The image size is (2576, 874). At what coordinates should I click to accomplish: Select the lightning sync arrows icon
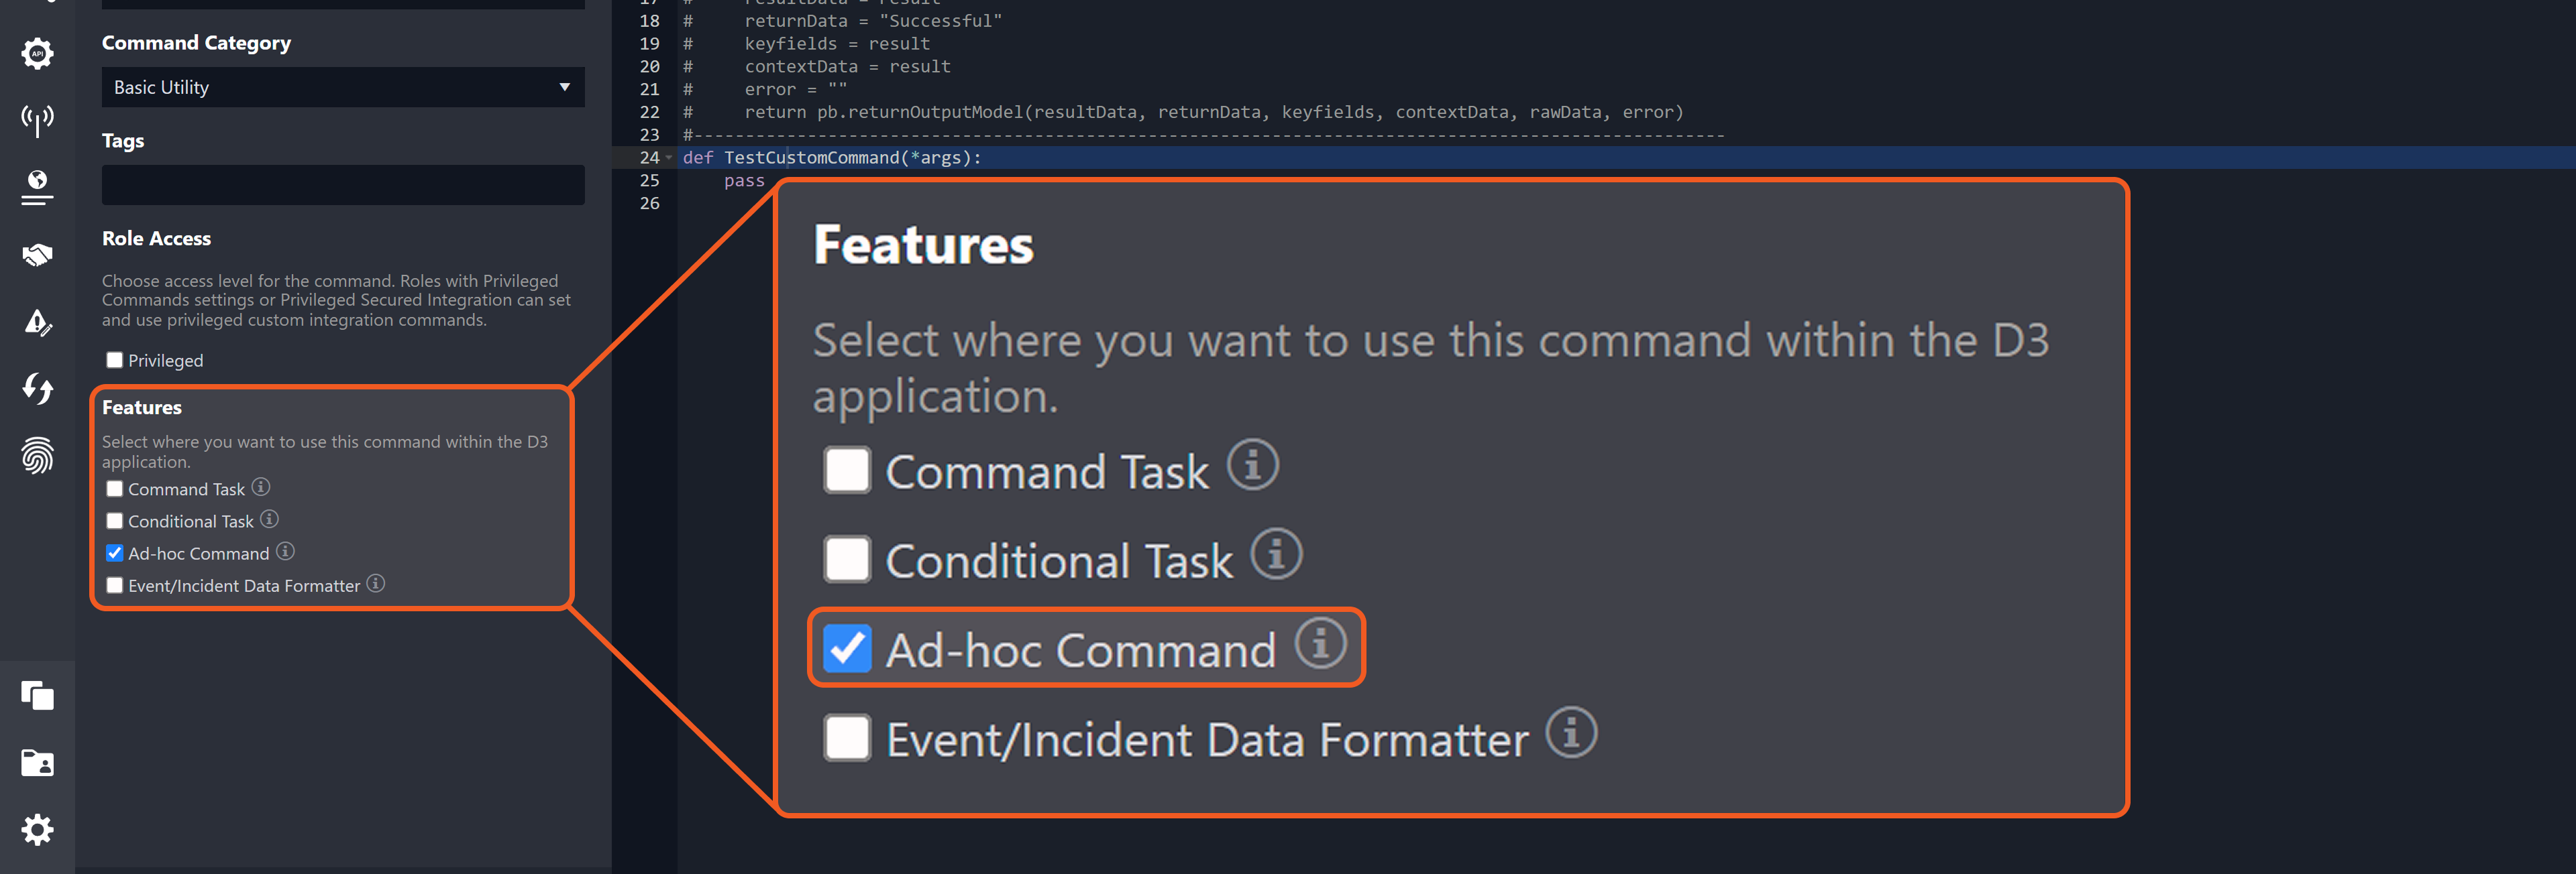click(x=37, y=389)
